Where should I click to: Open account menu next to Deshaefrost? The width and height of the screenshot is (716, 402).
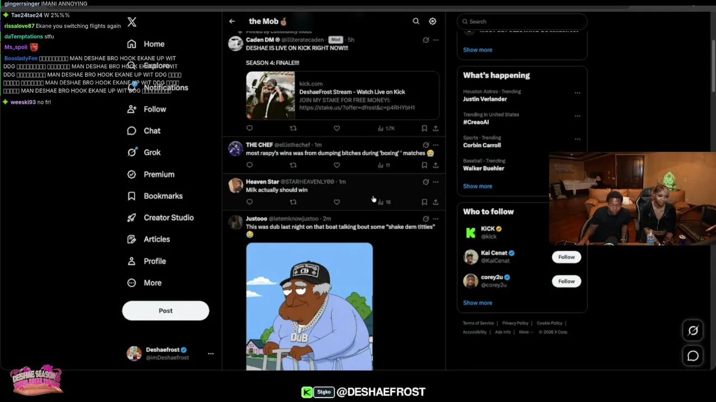pyautogui.click(x=210, y=353)
